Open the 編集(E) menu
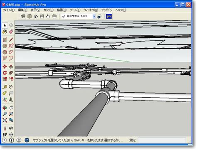The image size is (197, 150). (x=22, y=10)
